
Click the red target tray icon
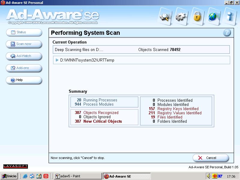point(214,176)
